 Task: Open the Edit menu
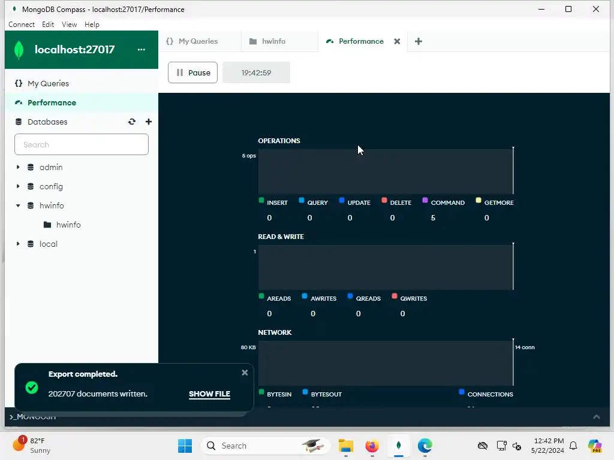[x=48, y=24]
